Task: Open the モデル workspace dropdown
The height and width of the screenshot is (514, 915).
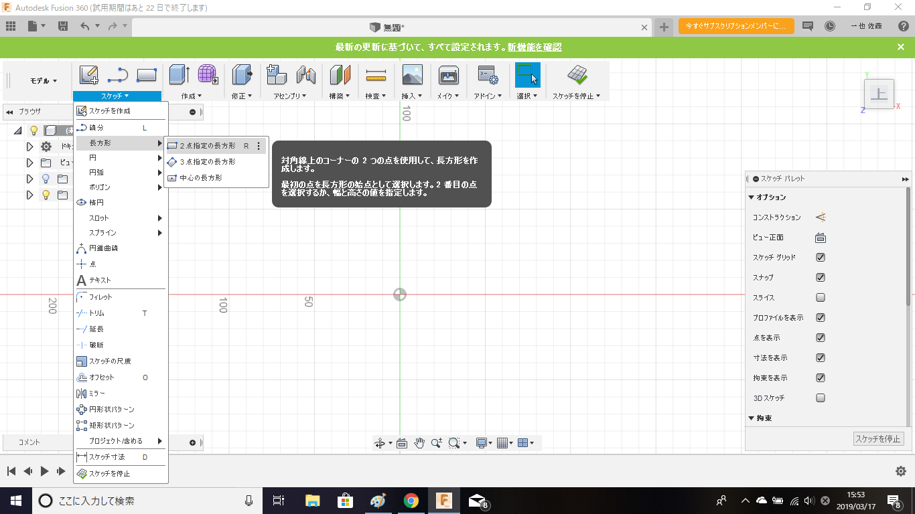Action: 44,81
